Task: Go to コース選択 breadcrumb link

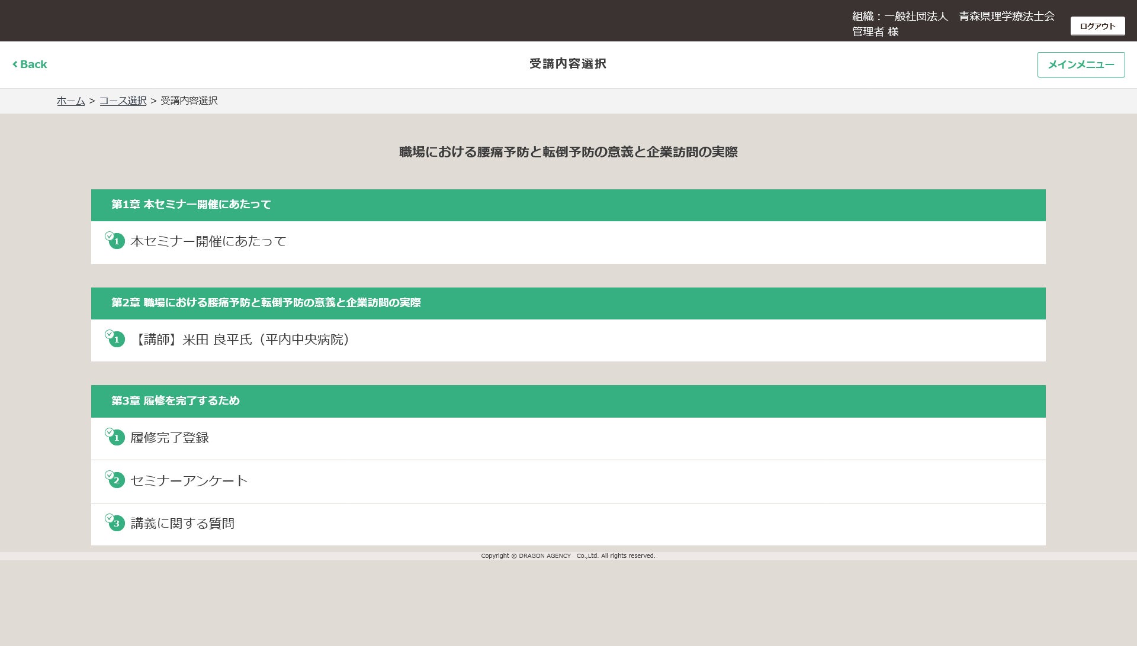Action: [123, 101]
